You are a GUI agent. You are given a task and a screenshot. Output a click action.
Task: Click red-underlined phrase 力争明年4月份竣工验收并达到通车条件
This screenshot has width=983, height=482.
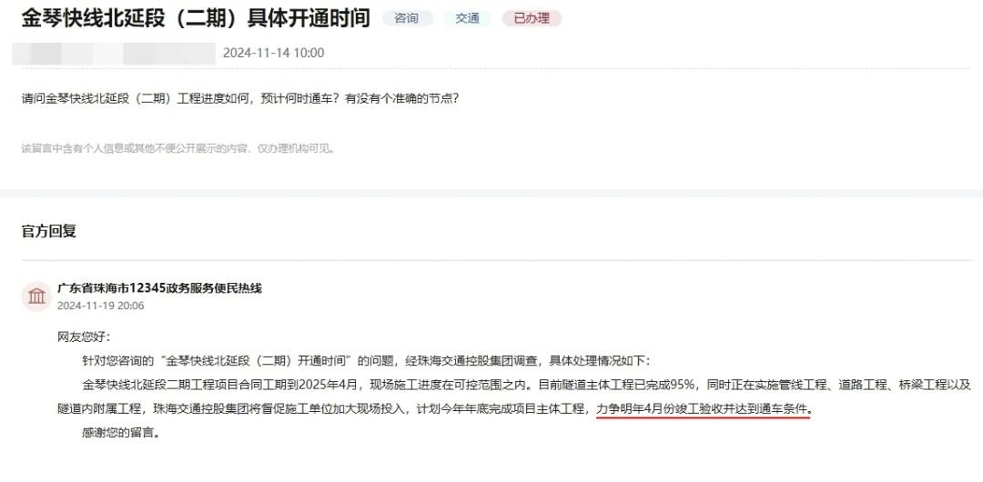point(704,410)
